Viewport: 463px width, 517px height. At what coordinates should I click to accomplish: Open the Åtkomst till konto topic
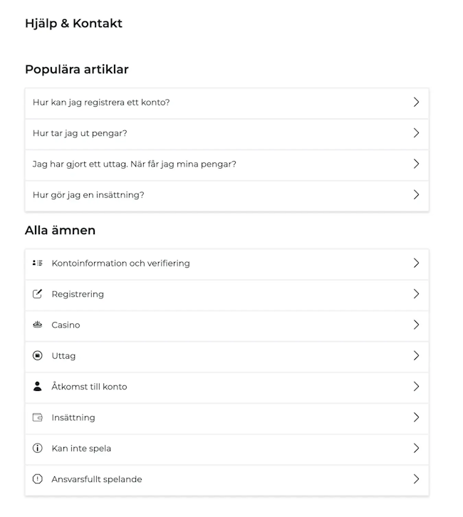(227, 387)
